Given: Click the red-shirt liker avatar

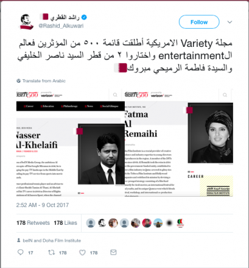Looking at the screenshot, I should 147,223.
